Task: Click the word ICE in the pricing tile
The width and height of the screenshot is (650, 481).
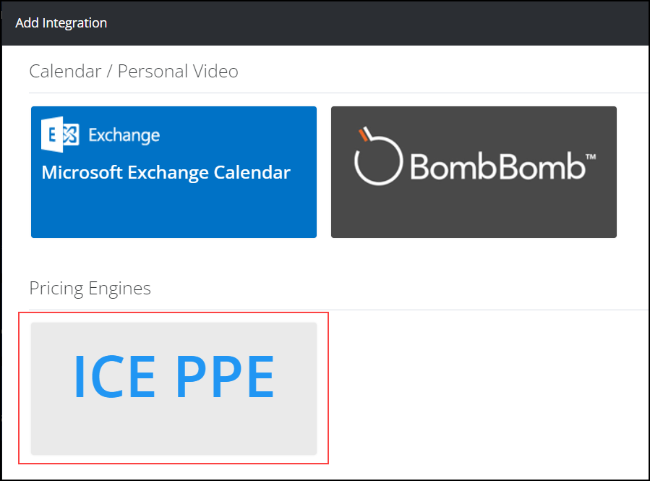Action: (115, 377)
